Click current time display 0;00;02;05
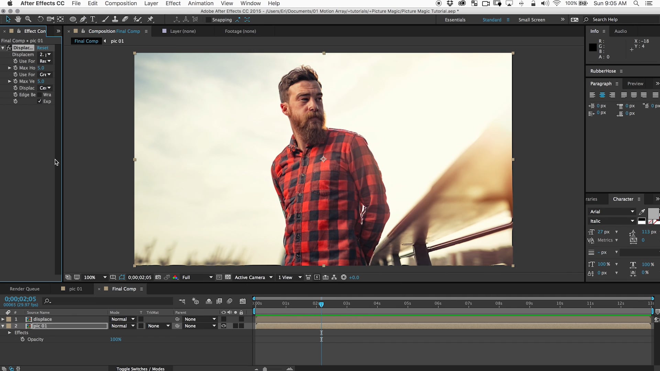This screenshot has width=660, height=371. [x=20, y=299]
